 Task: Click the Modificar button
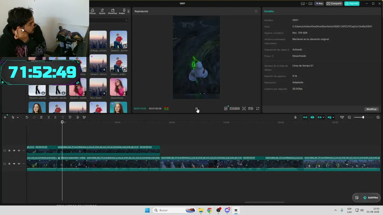click(372, 109)
